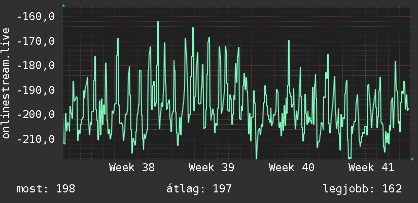Select the Week 40 axis label
The width and height of the screenshot is (418, 203).
[x=291, y=168]
